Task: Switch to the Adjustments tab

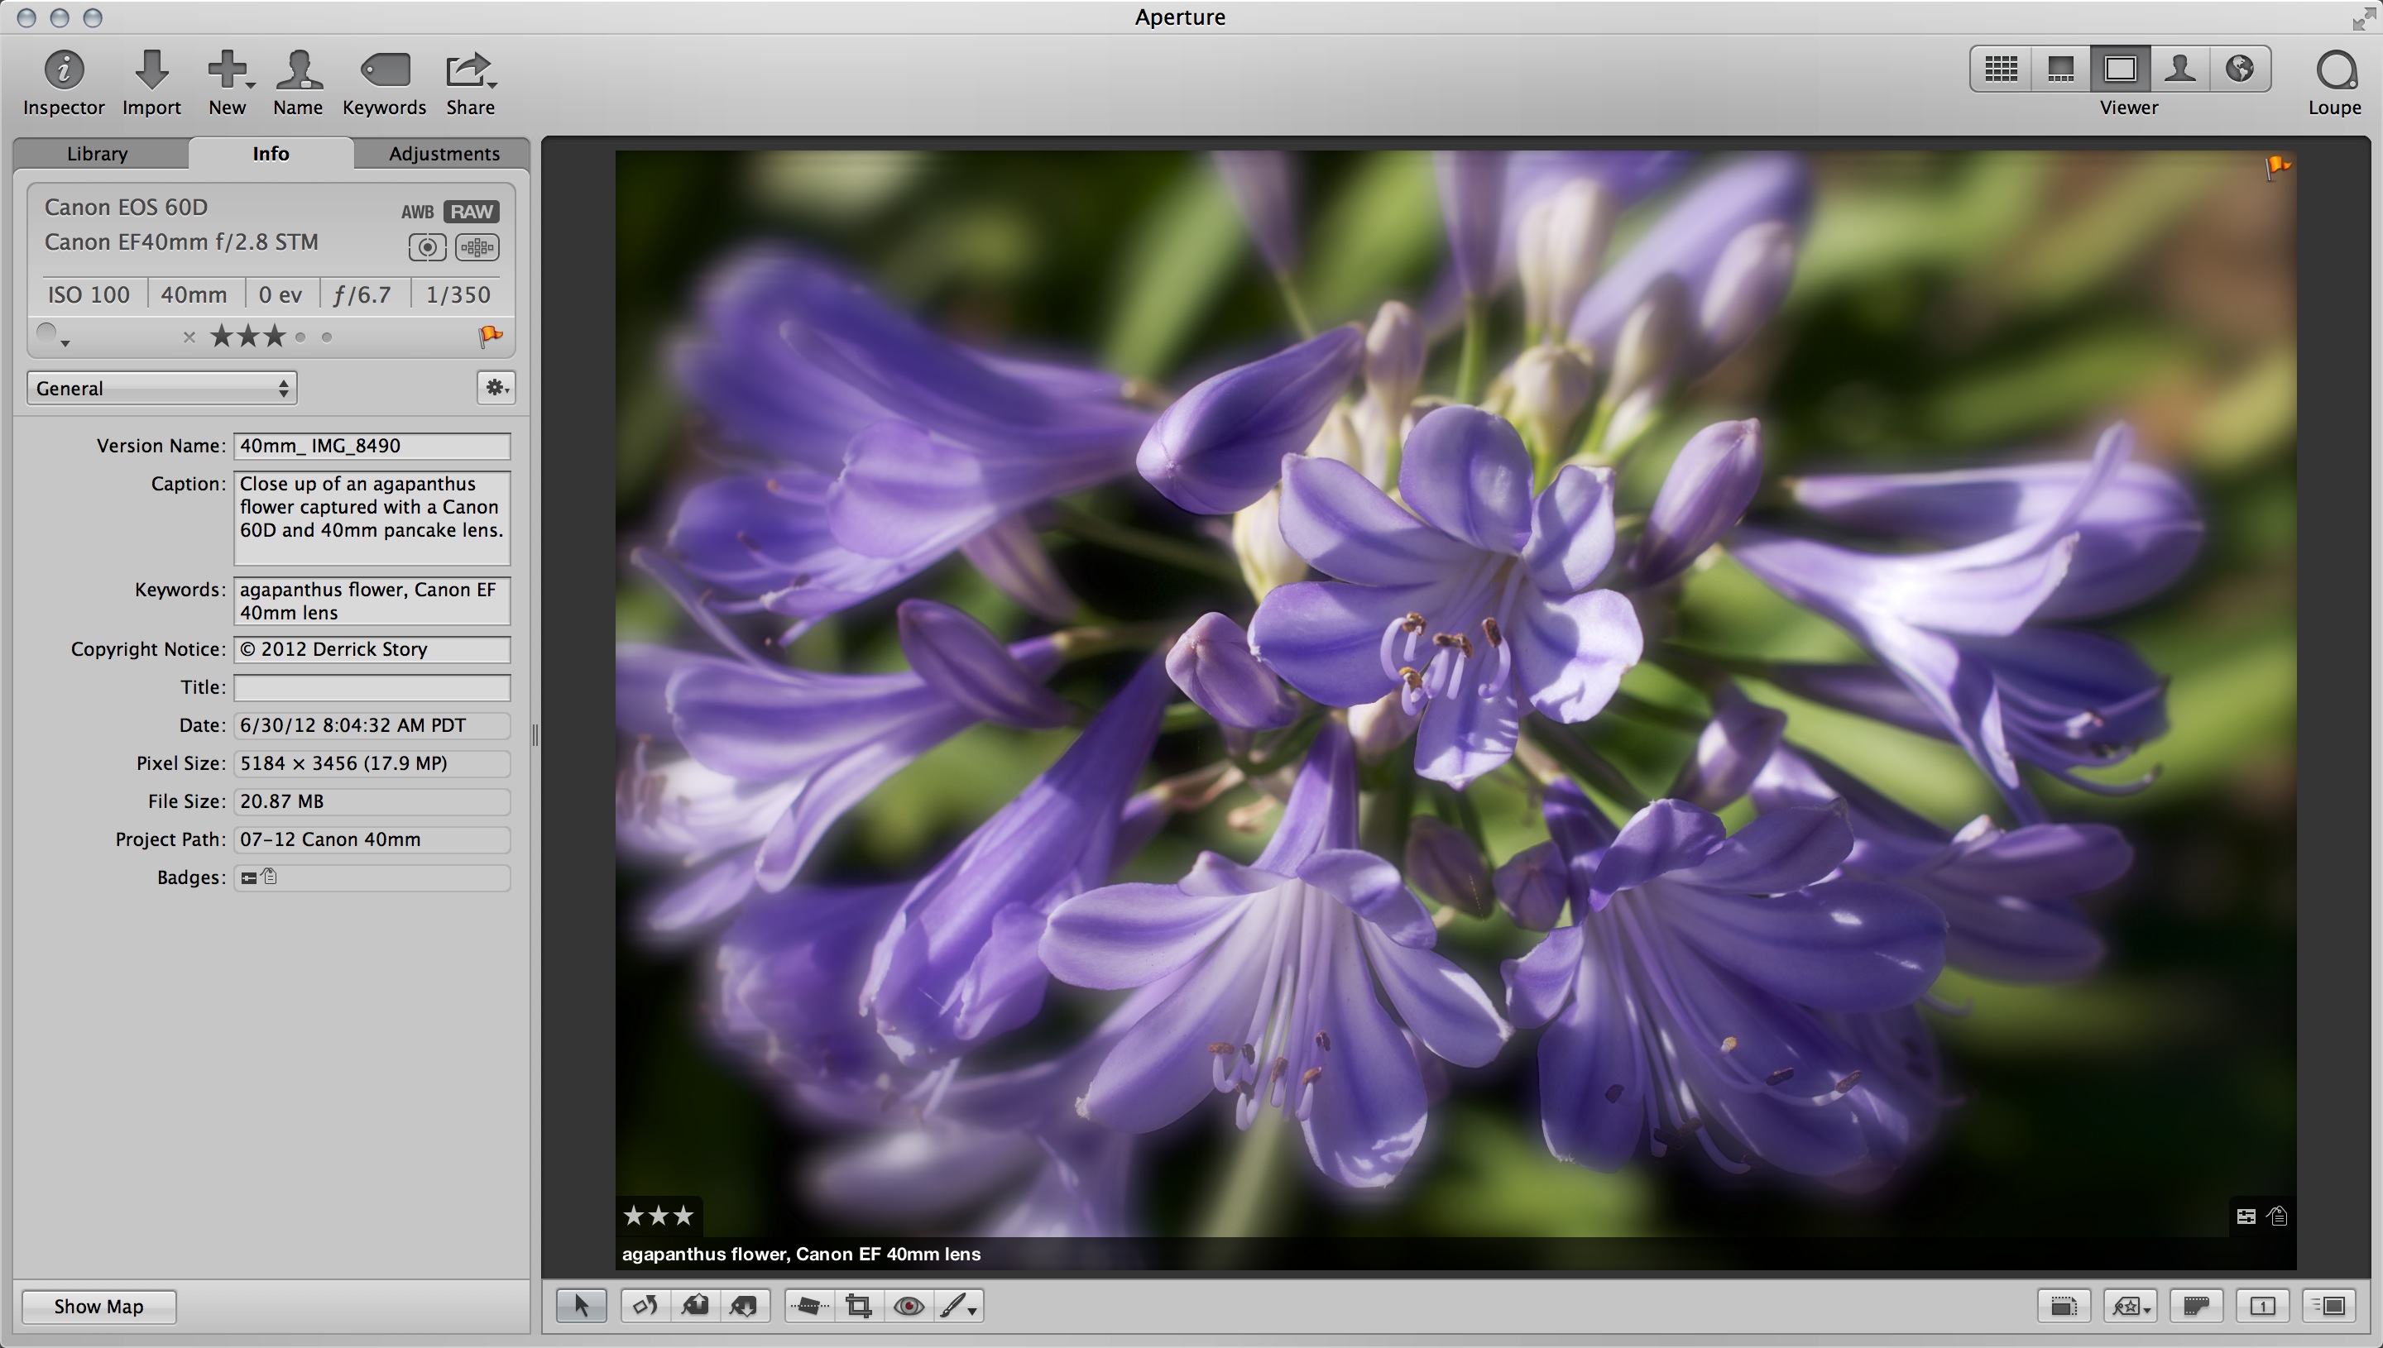Action: click(x=444, y=154)
